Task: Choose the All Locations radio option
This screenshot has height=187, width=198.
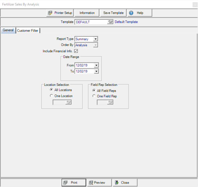Action: [x=51, y=90]
